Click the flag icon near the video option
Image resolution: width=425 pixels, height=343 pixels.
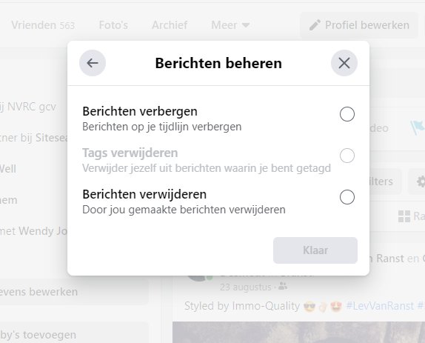417,127
